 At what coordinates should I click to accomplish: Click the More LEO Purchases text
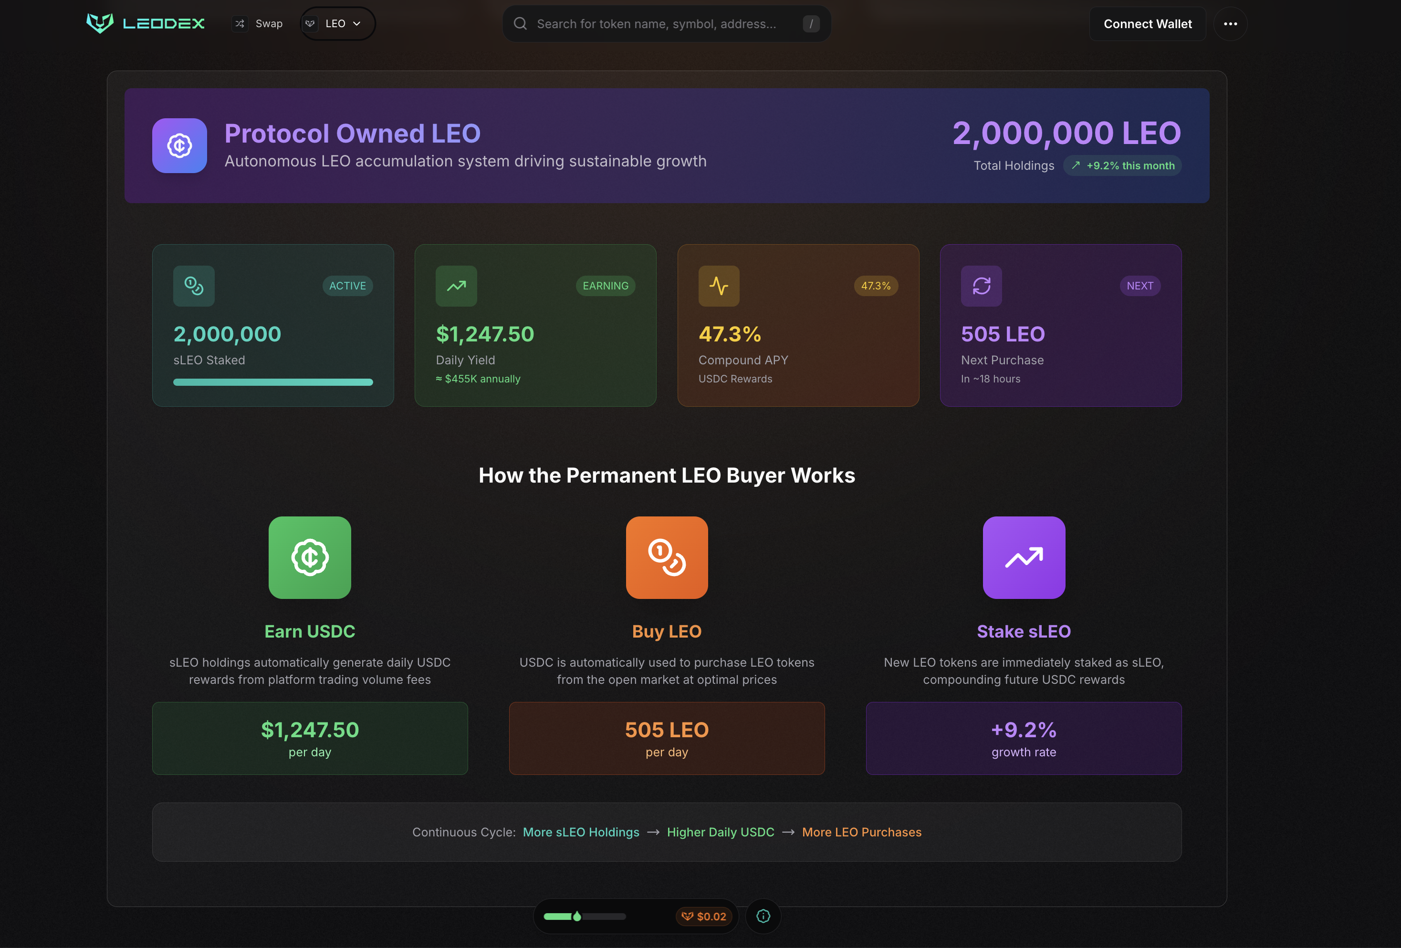(861, 832)
